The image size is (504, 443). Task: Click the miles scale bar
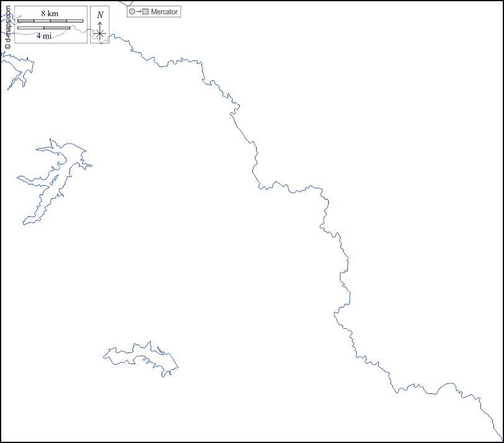44,28
